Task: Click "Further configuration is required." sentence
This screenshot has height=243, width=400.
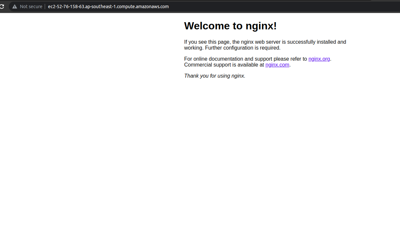Action: [x=243, y=48]
